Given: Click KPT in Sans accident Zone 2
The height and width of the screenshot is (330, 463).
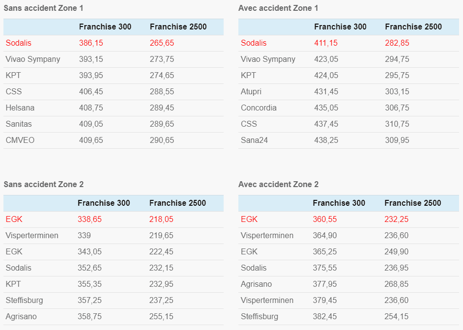Looking at the screenshot, I should (13, 284).
